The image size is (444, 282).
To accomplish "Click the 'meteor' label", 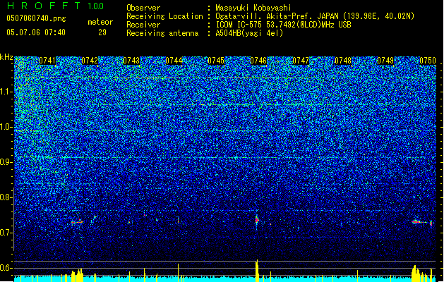I will [x=100, y=22].
